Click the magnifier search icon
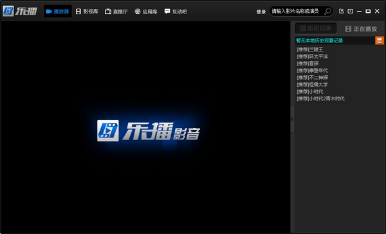Image resolution: width=386 pixels, height=234 pixels. point(327,11)
